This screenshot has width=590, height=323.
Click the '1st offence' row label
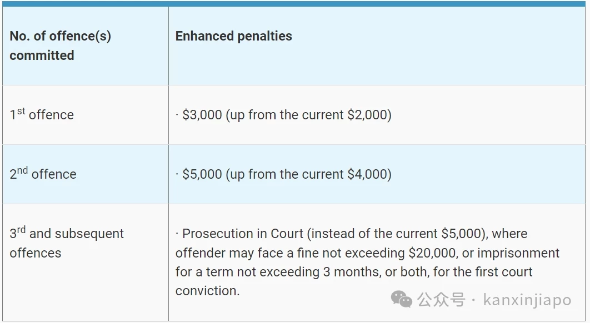(x=42, y=114)
